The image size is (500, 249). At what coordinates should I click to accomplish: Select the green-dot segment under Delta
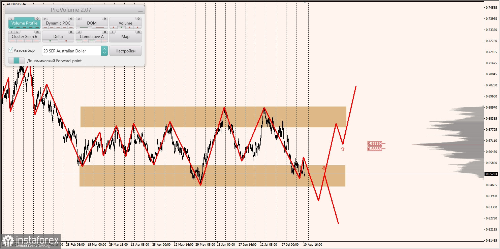[50, 41]
